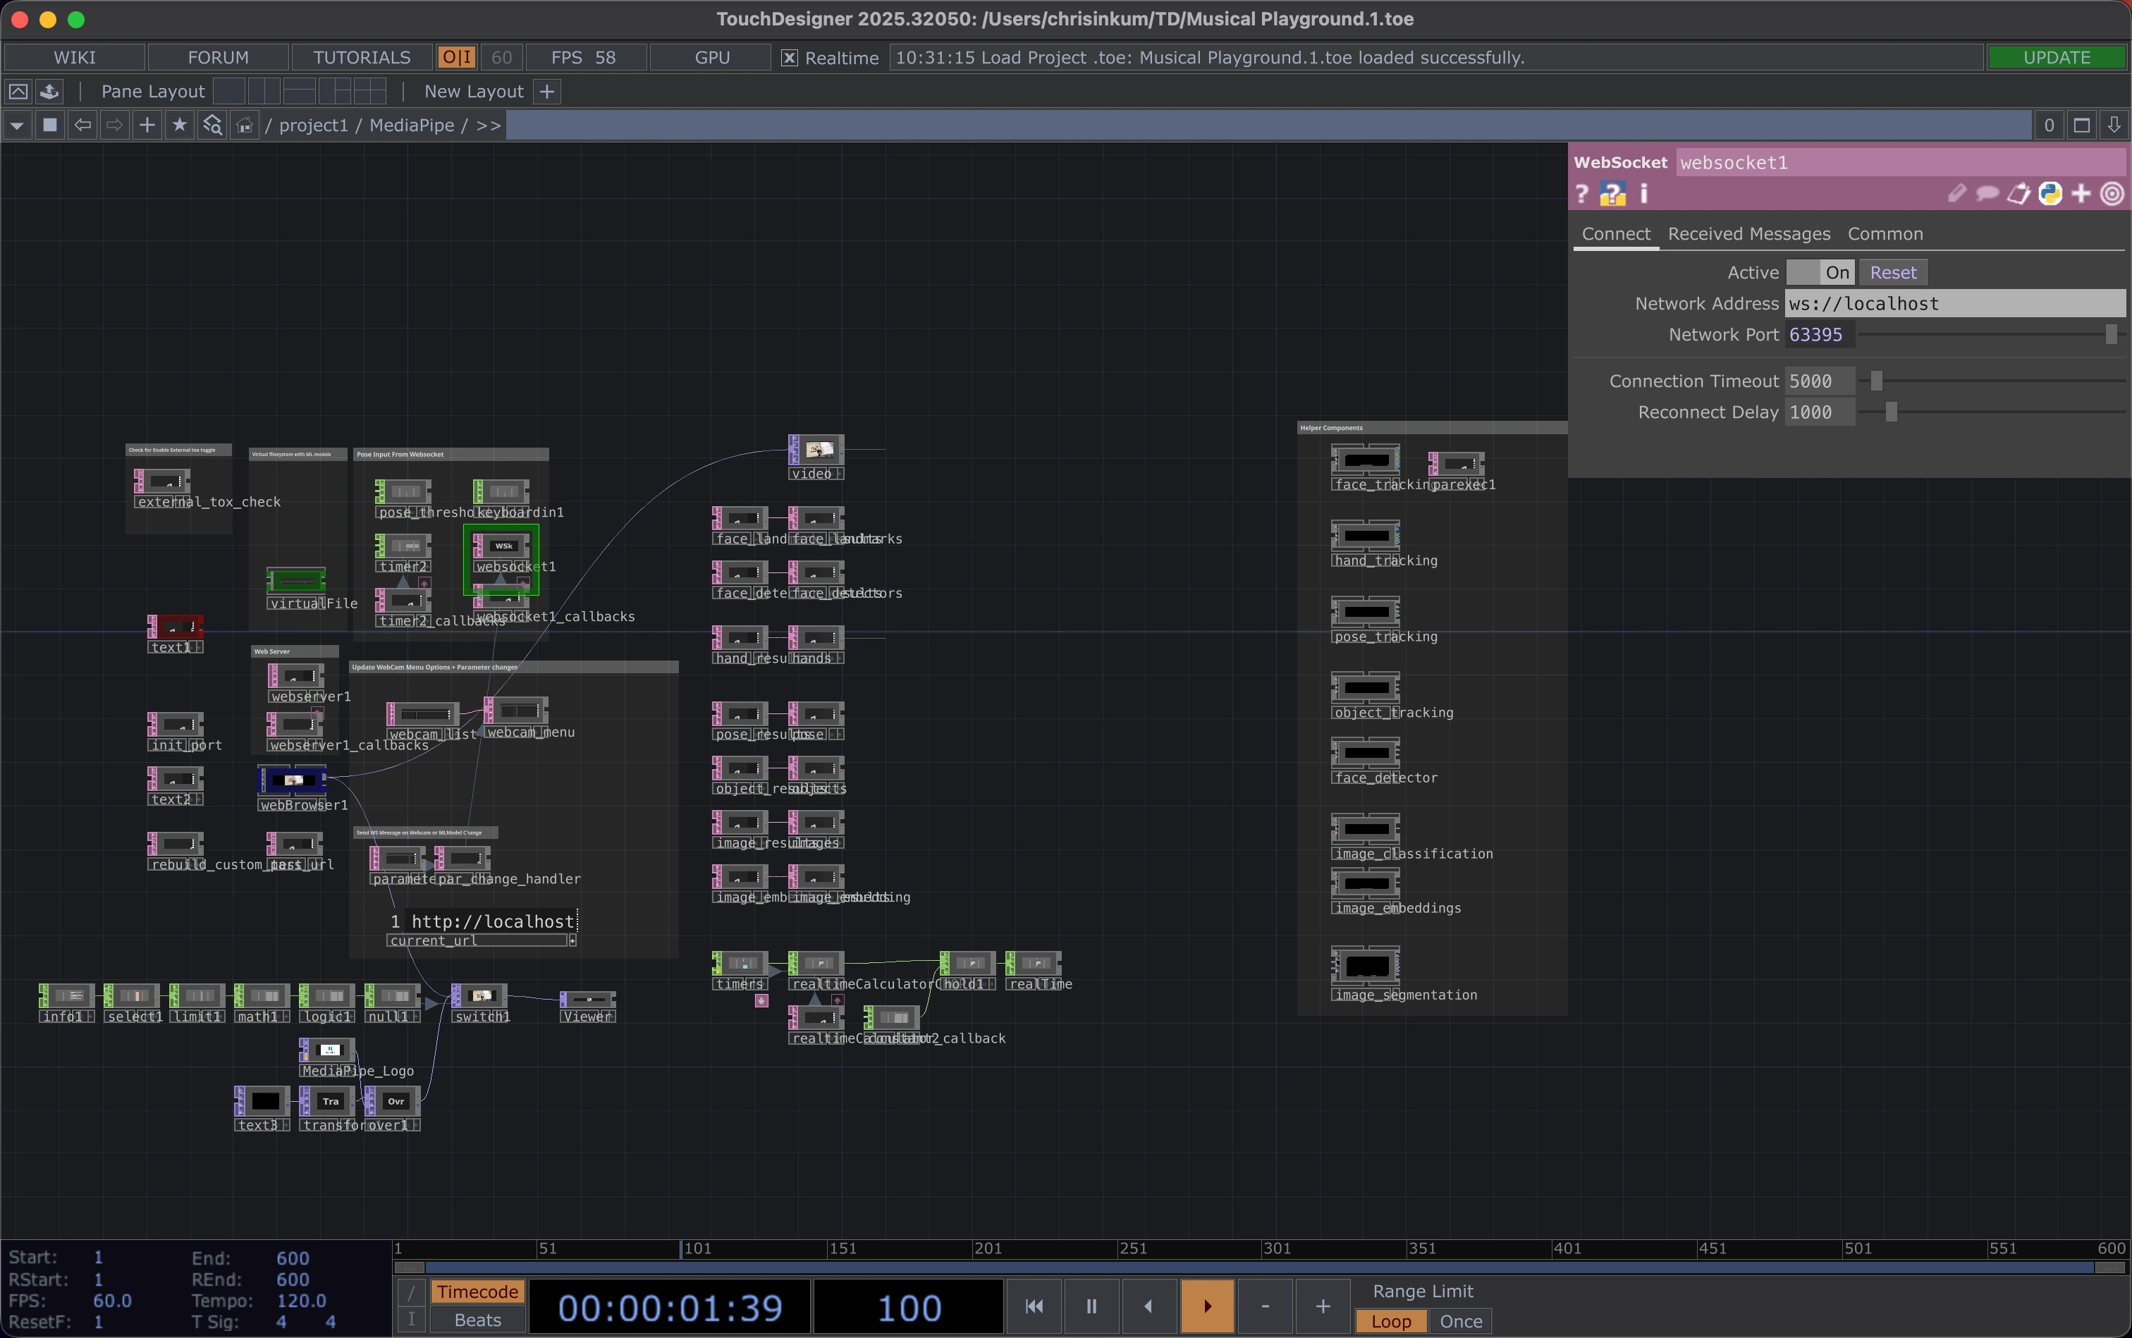2132x1338 pixels.
Task: Jump to timeline start button
Action: pos(1034,1306)
